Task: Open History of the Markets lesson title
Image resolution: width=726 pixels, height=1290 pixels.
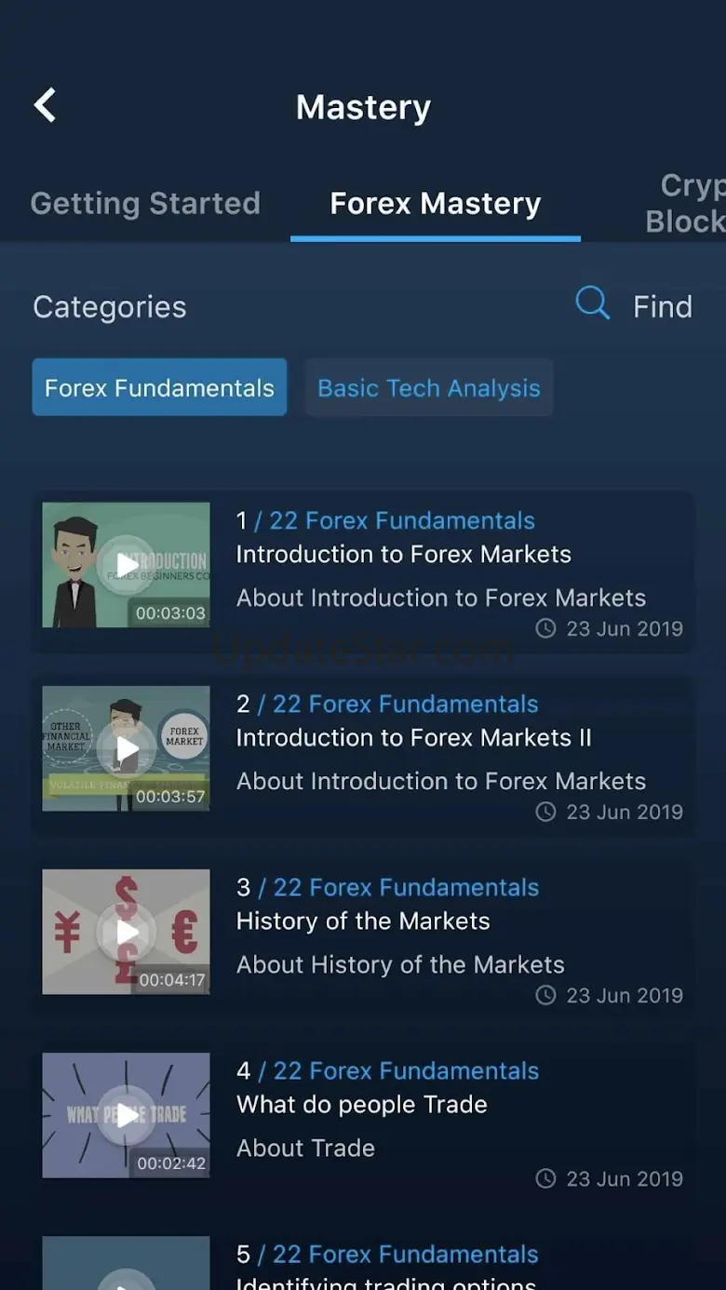Action: (363, 921)
